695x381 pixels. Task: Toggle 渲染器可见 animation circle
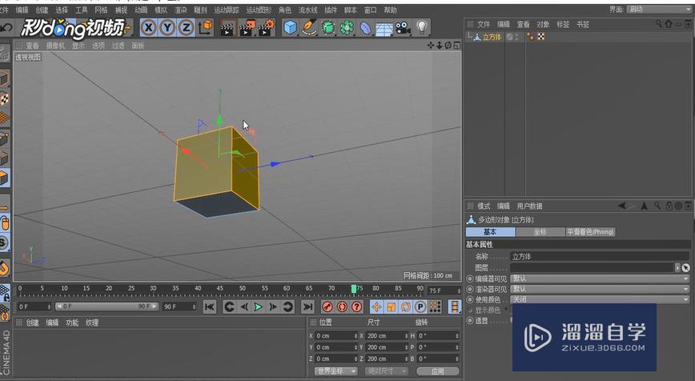tap(470, 289)
